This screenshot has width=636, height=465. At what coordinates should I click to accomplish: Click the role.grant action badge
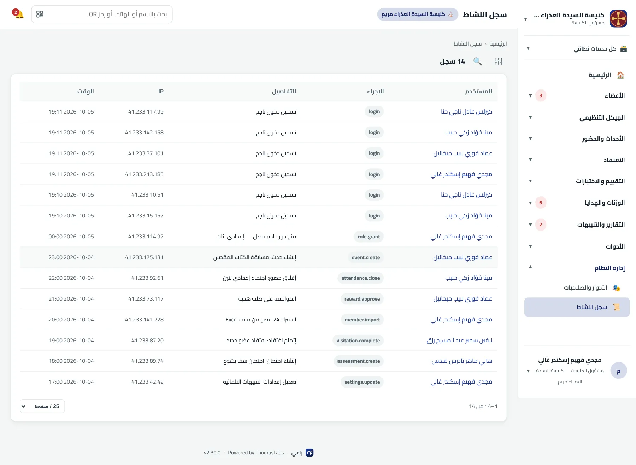point(369,237)
